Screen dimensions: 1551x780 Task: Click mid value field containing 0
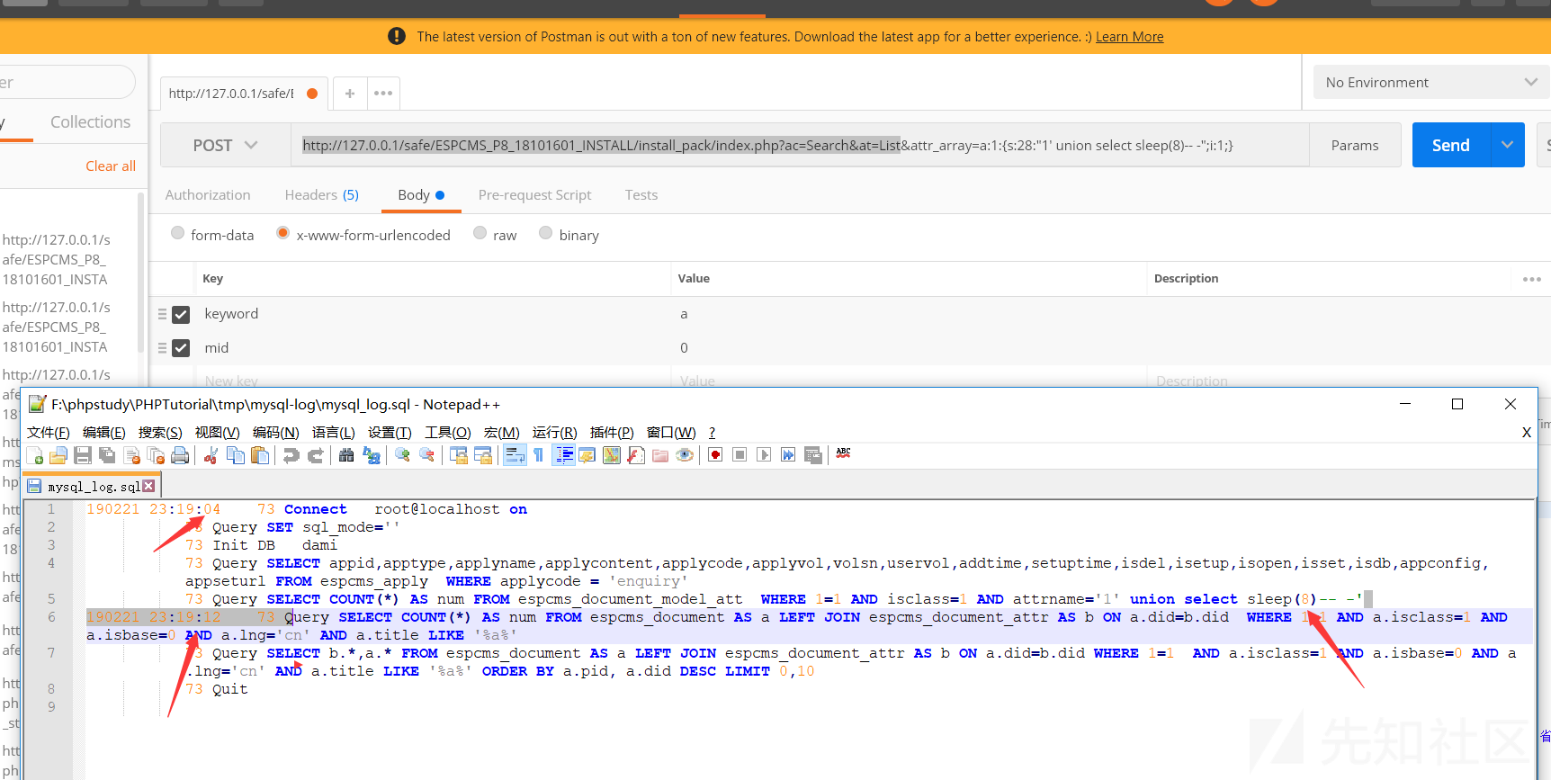909,348
